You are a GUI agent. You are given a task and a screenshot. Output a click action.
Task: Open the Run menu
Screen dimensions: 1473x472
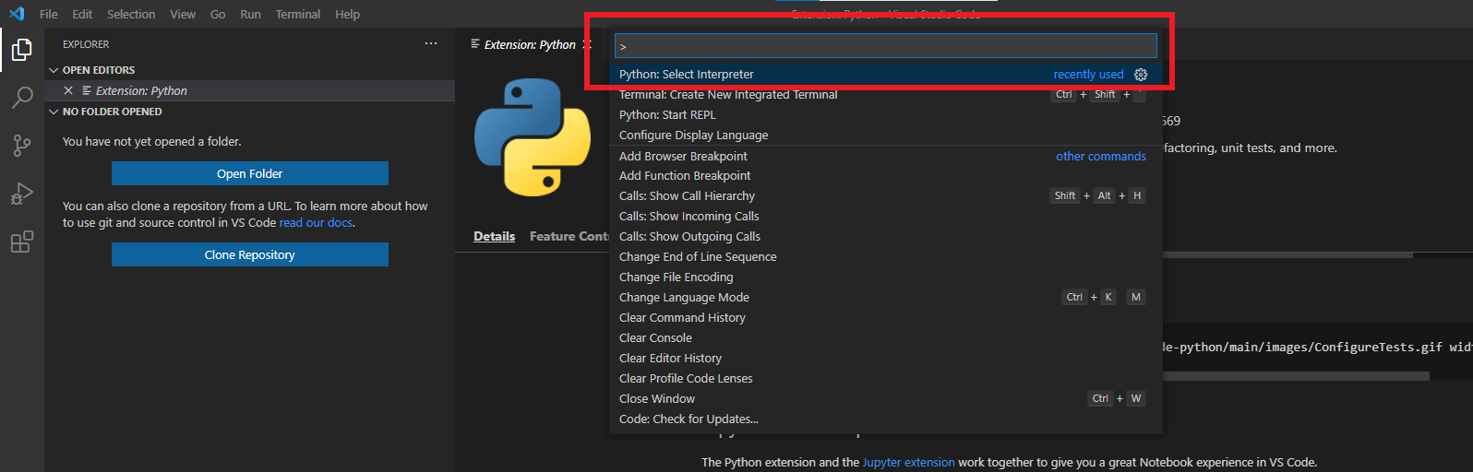click(x=250, y=14)
